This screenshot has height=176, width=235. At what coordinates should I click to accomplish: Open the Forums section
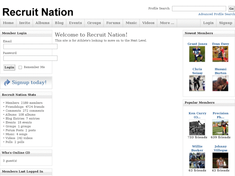point(113,23)
